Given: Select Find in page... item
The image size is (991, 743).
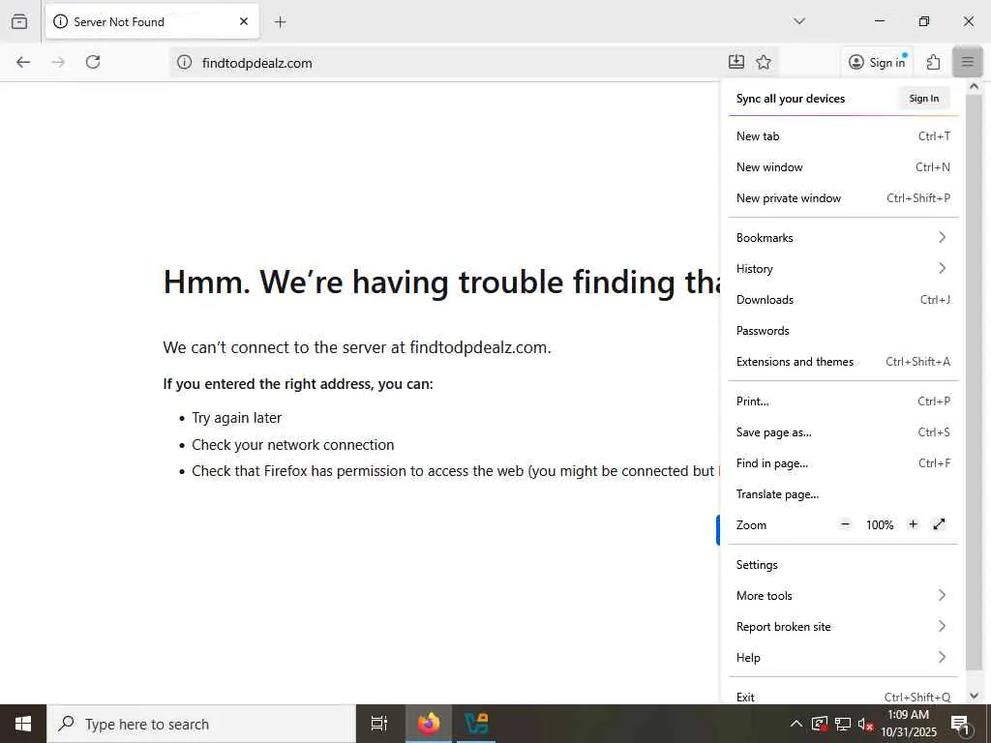Looking at the screenshot, I should point(843,463).
